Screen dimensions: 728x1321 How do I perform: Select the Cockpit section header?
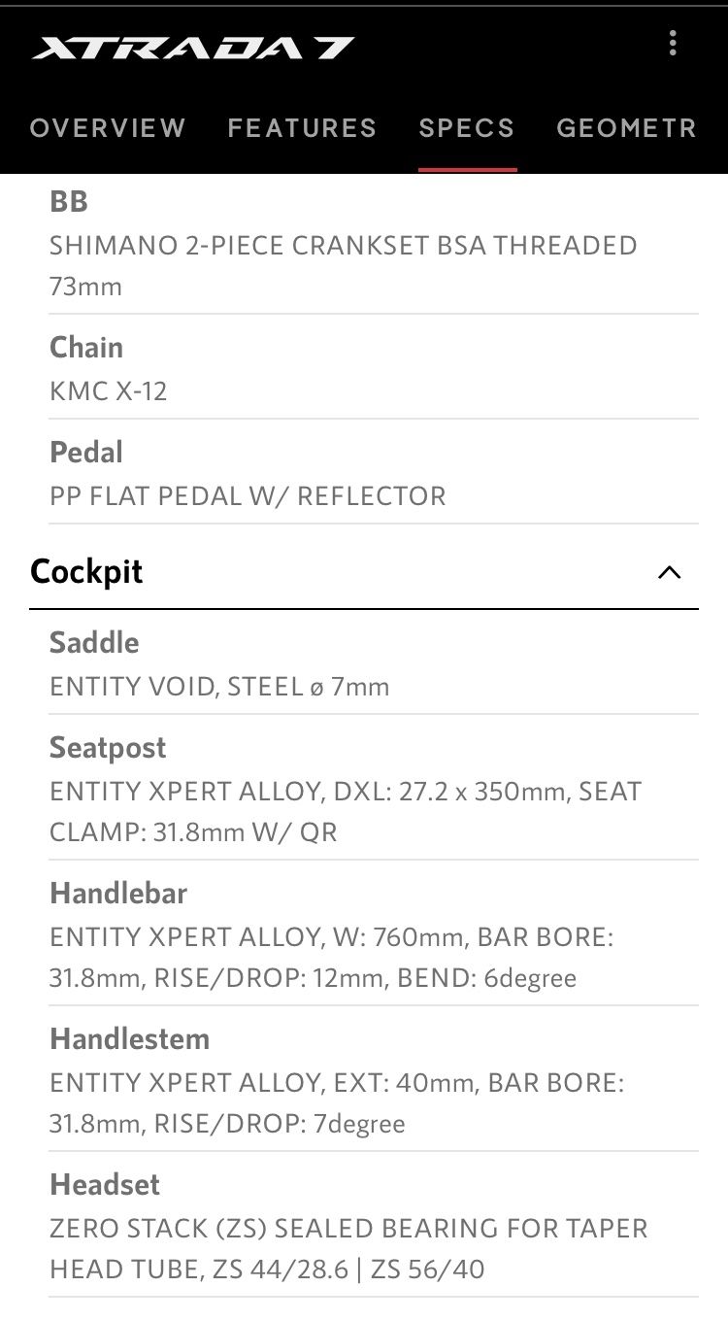[86, 571]
